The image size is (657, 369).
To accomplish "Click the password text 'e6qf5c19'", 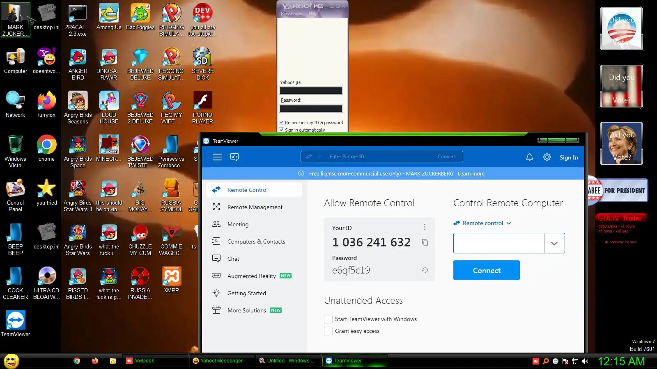I will click(351, 270).
